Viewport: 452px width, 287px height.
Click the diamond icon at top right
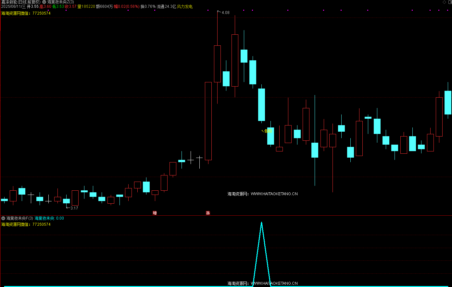(x=445, y=2)
